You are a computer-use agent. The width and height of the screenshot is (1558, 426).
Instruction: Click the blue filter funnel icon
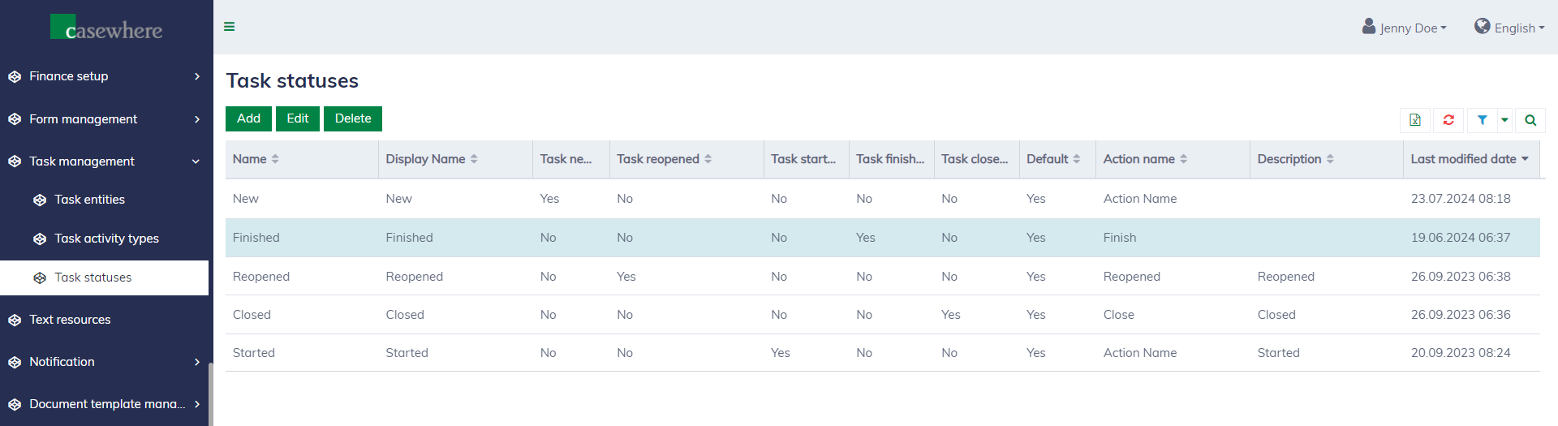click(1482, 120)
